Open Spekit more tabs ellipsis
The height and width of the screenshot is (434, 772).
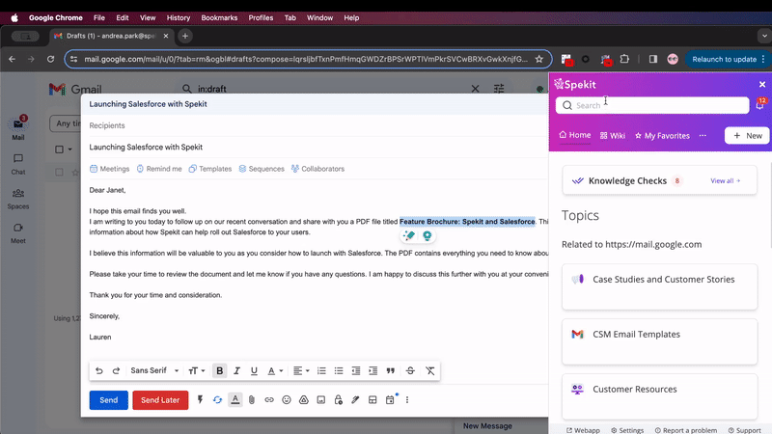pyautogui.click(x=703, y=135)
